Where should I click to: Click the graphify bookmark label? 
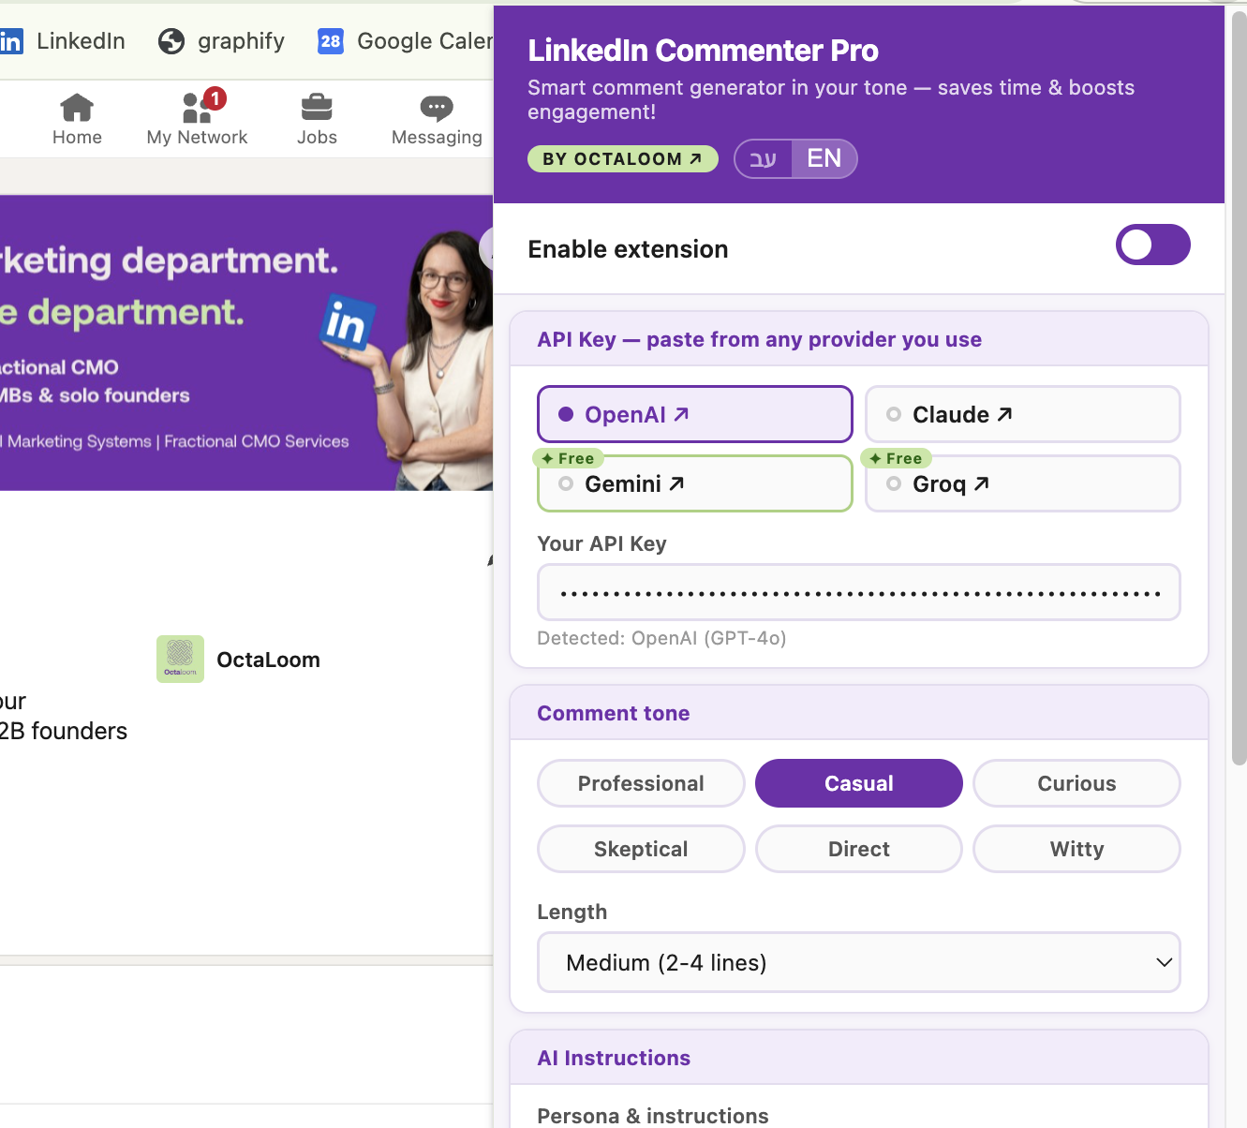(x=241, y=41)
